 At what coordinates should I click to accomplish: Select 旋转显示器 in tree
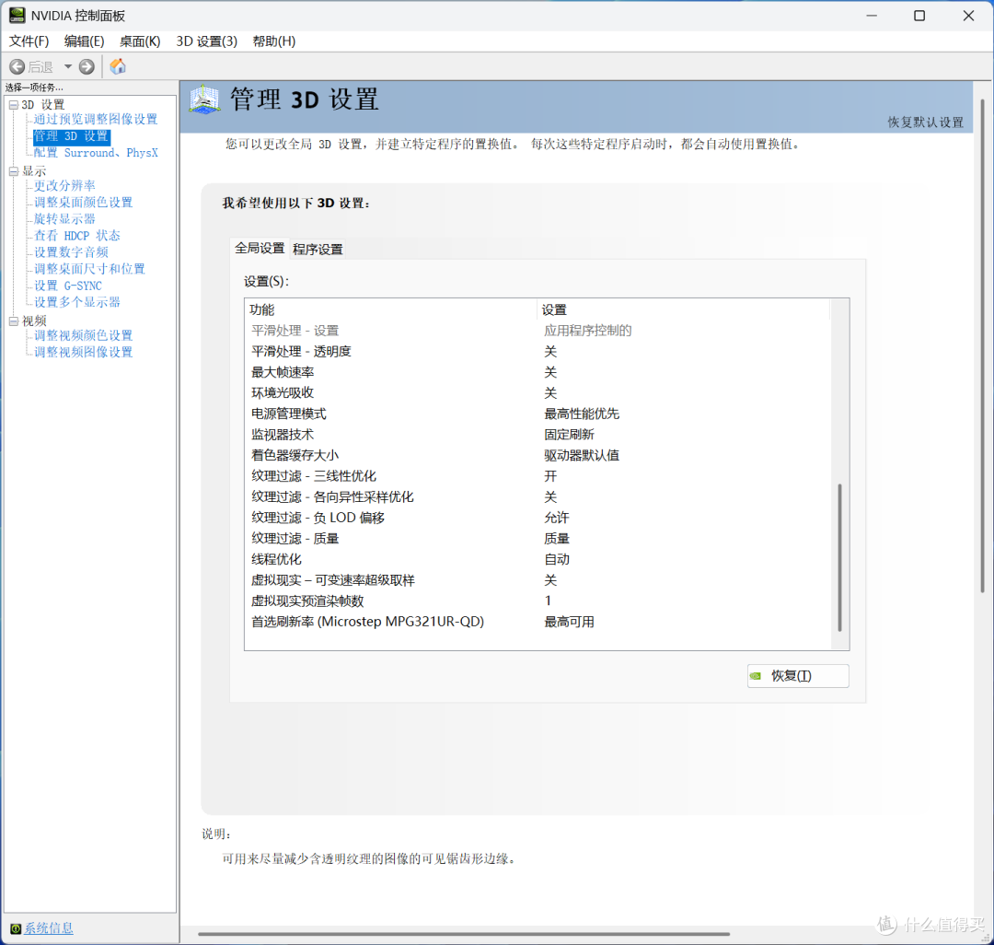click(64, 219)
